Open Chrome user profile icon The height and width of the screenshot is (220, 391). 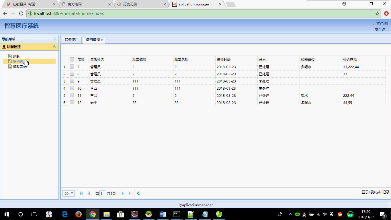point(344,4)
